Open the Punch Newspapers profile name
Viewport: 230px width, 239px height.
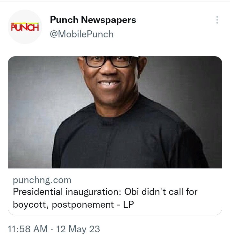[93, 20]
